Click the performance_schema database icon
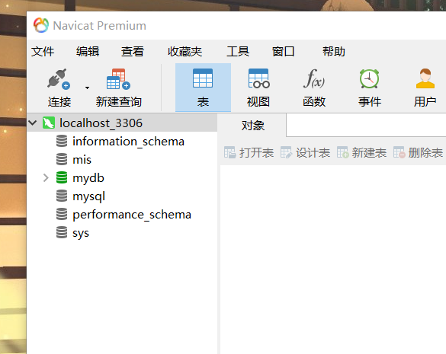Screen dimensions: 446x354 62,214
